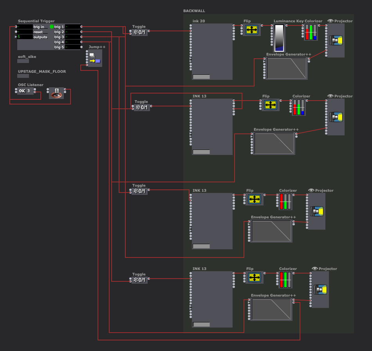Click the trig 2 output value

coord(72,32)
